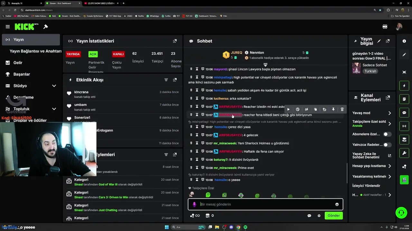This screenshot has height=231, width=412.
Task: Click the clock timeout icon in message toolbar
Action: coord(297,109)
